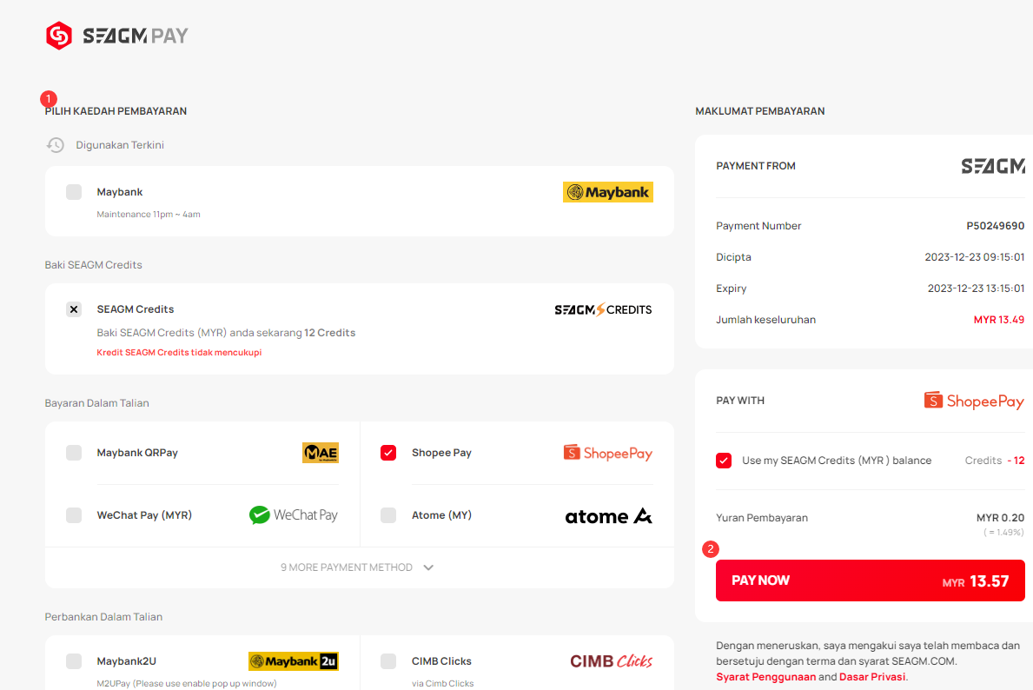
Task: Click the Kredit SEAGM Credits tidak mencukupi warning
Action: pyautogui.click(x=179, y=353)
